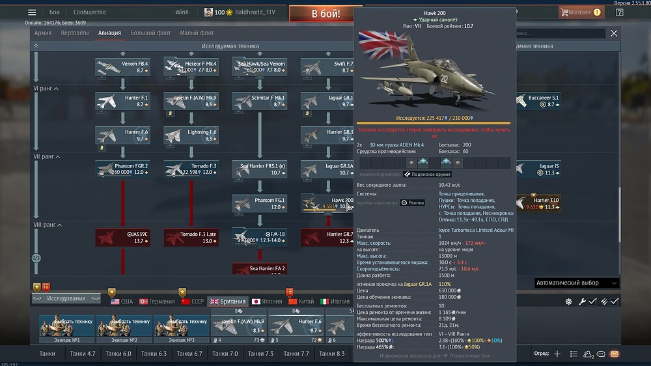Collapse the Исследования panel
This screenshot has height=366, width=651.
coord(66,298)
